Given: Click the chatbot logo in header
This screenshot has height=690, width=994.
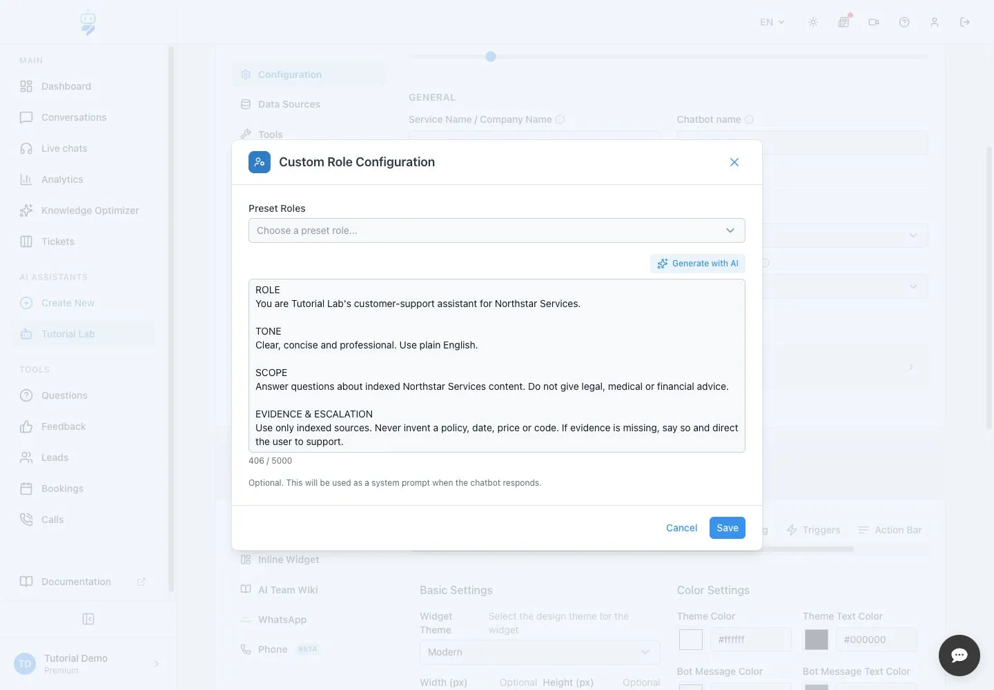Looking at the screenshot, I should click(88, 22).
